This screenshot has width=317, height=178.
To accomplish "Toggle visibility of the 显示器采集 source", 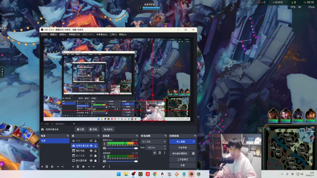I will click(x=91, y=161).
